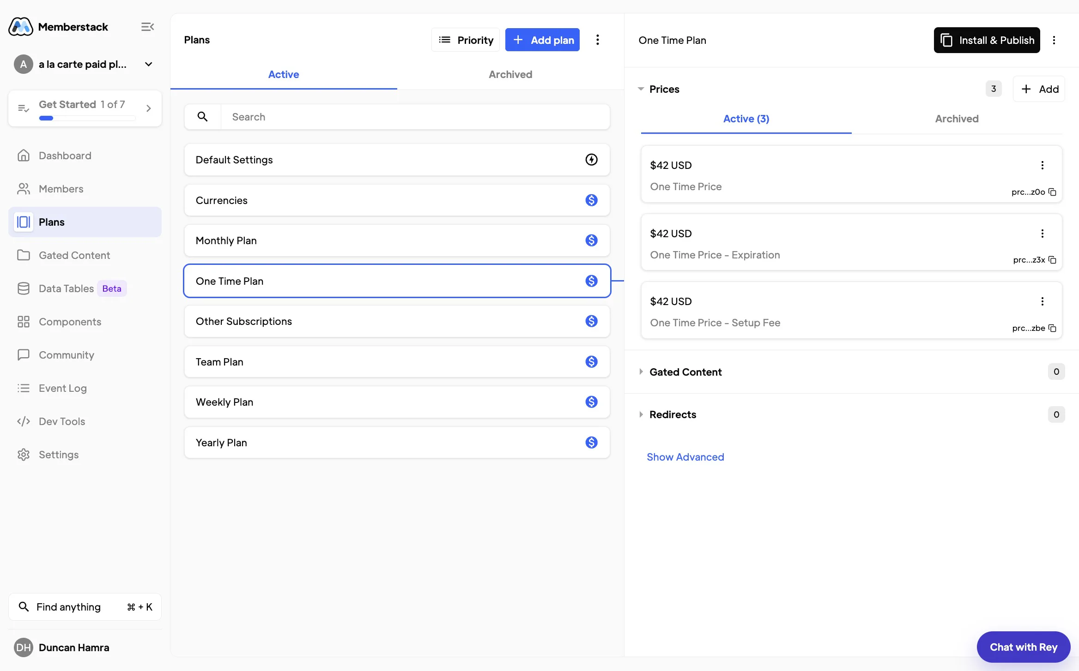Expand the Redirects section
Viewport: 1079px width, 671px height.
(641, 414)
